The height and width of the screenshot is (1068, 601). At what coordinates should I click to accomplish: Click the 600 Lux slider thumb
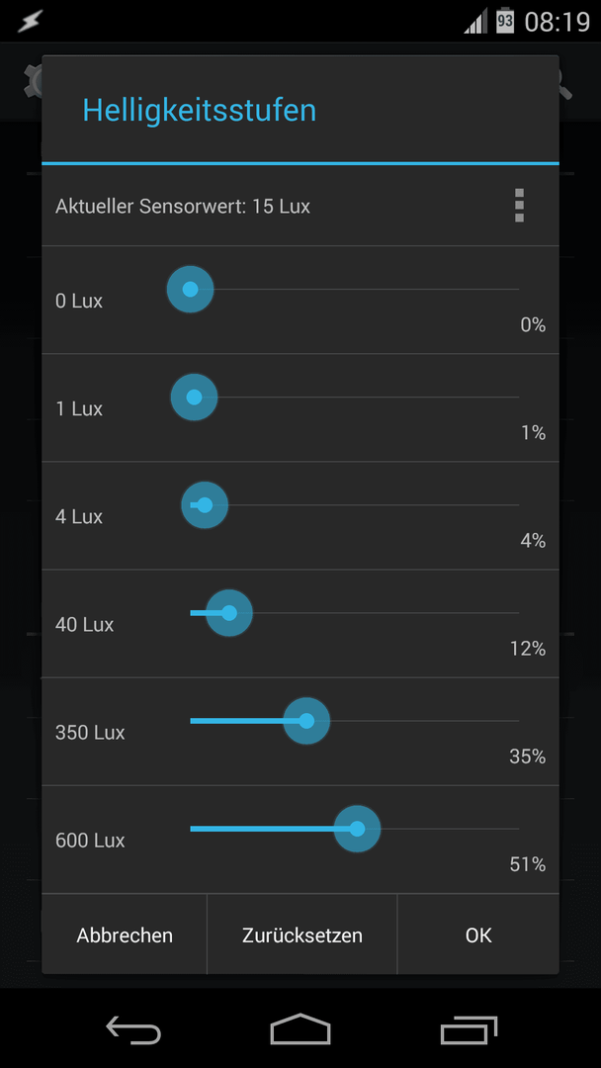point(357,829)
